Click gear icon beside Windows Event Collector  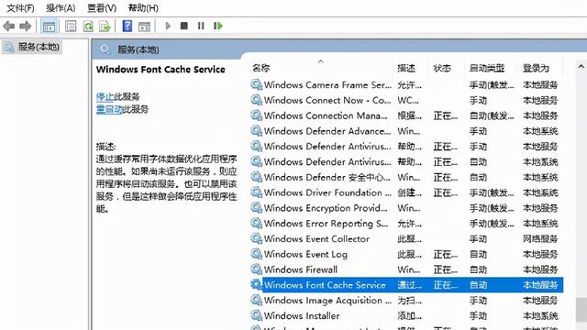[256, 238]
